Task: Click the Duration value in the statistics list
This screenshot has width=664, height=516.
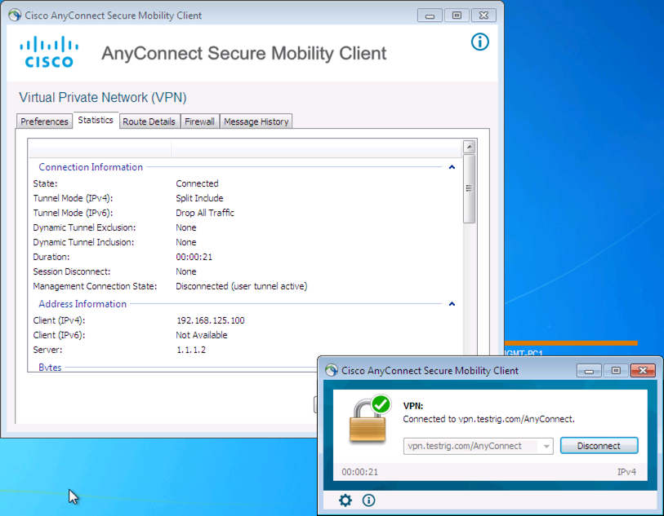Action: pyautogui.click(x=194, y=257)
